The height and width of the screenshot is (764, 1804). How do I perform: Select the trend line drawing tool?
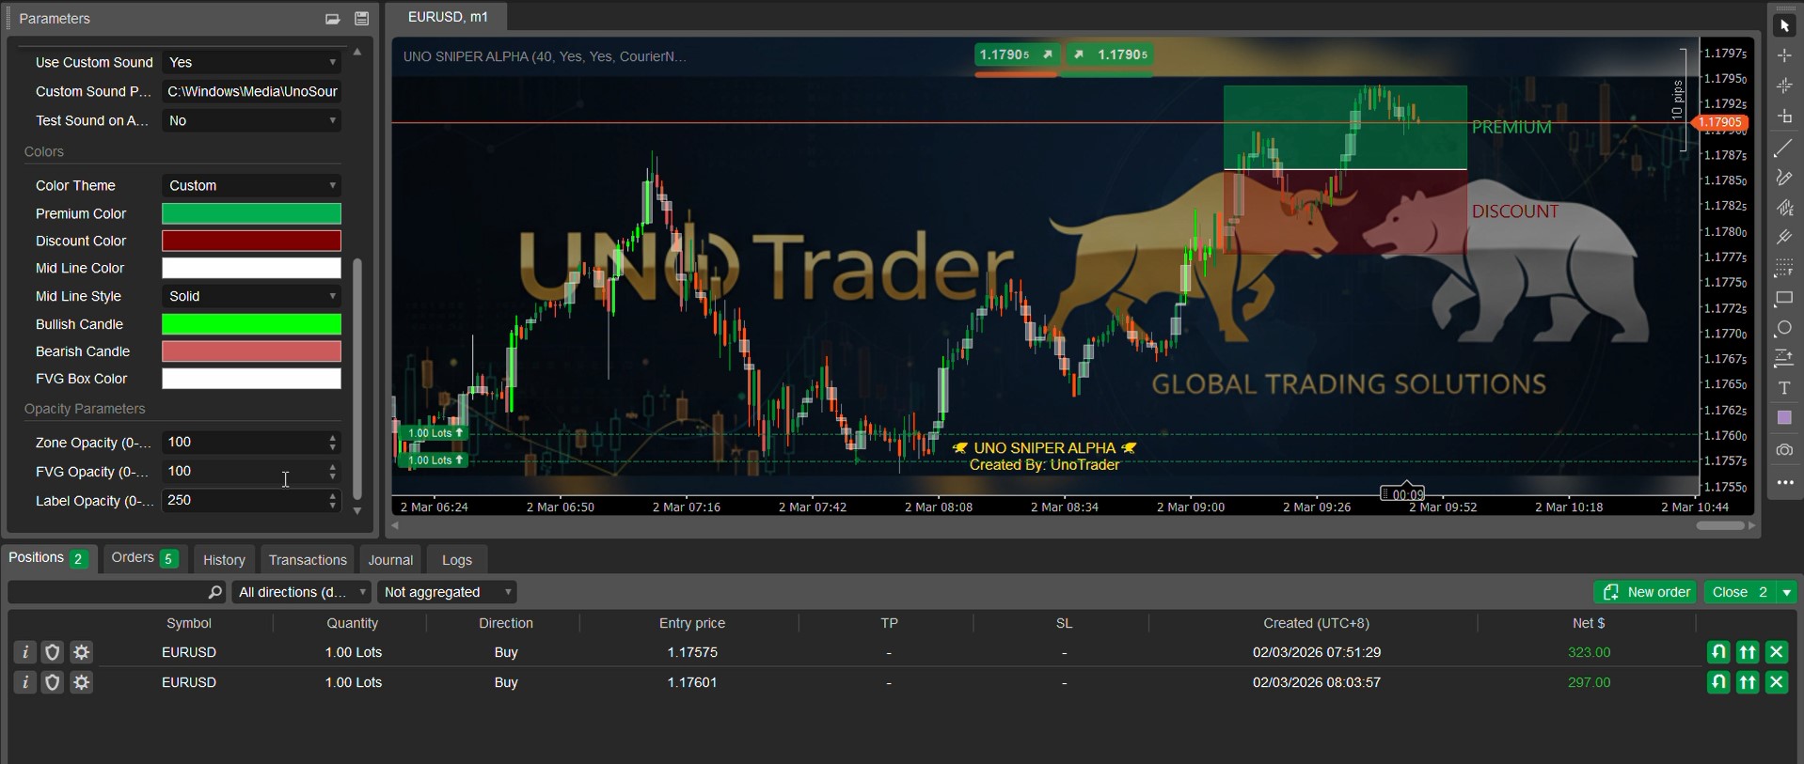(x=1783, y=148)
